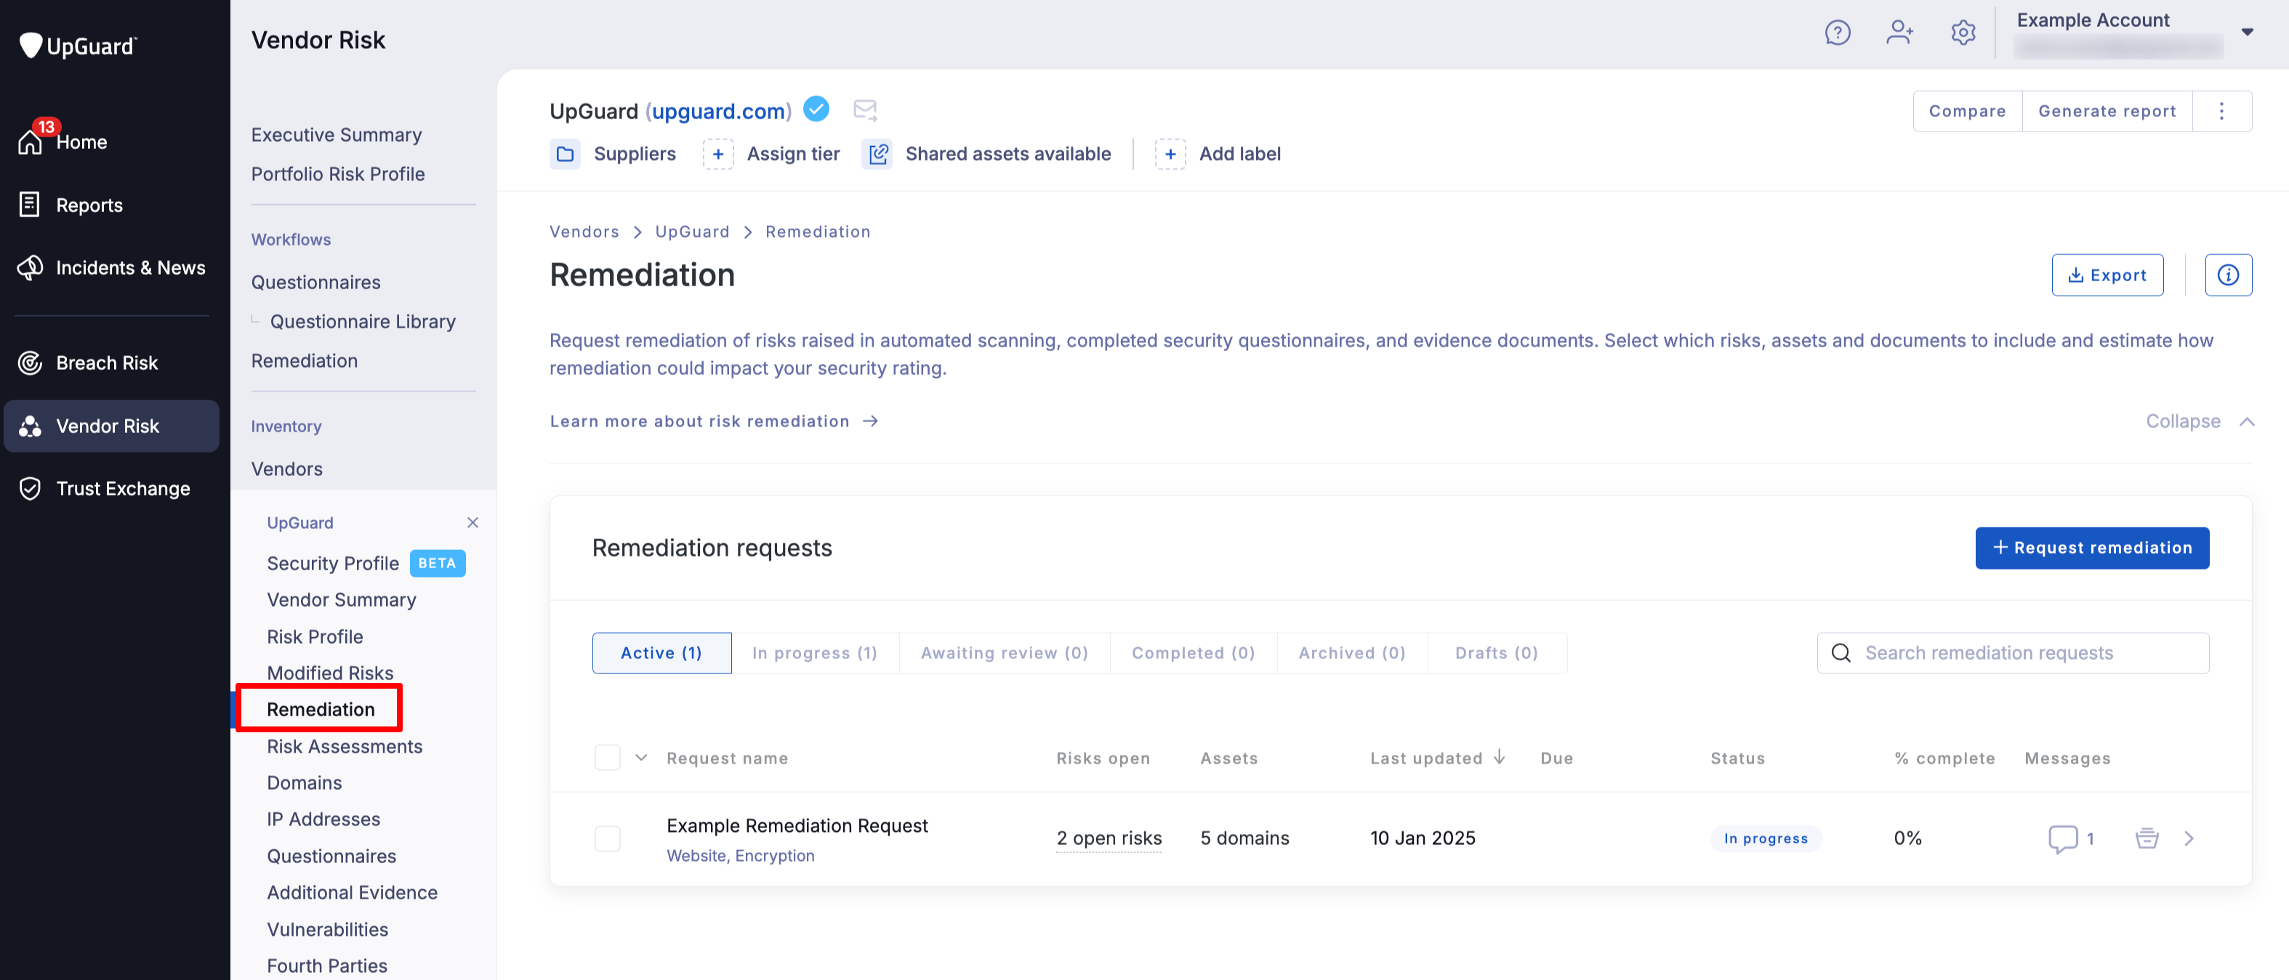Click the archive icon in request row
The image size is (2289, 980).
[2147, 838]
